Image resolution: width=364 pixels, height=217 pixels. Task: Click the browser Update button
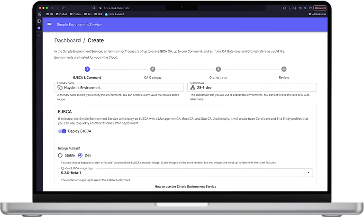(x=319, y=8)
